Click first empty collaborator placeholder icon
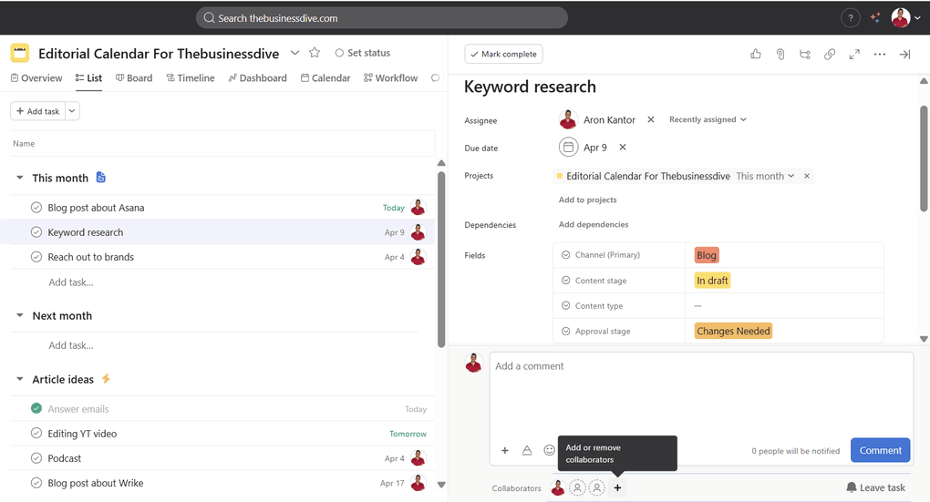Image resolution: width=930 pixels, height=502 pixels. pos(577,487)
